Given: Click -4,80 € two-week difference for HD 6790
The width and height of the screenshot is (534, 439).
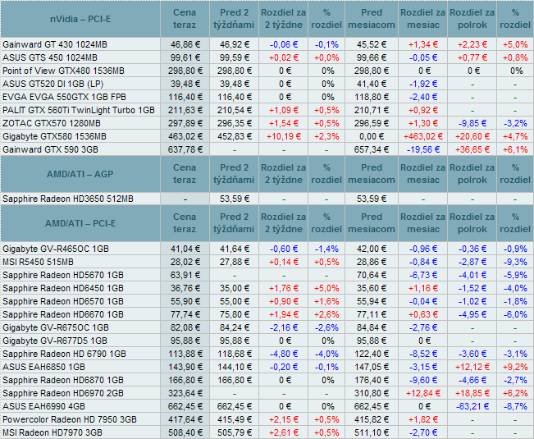Looking at the screenshot, I should point(284,354).
